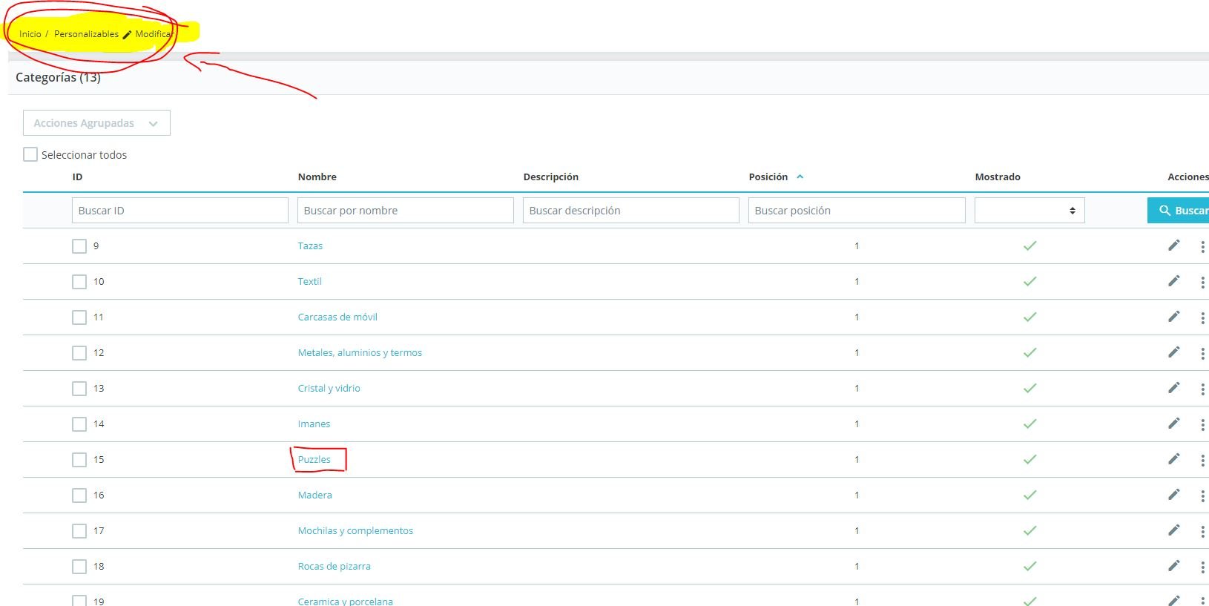The width and height of the screenshot is (1209, 606).
Task: Open three-dot actions menu for Puzzles row
Action: tap(1202, 460)
